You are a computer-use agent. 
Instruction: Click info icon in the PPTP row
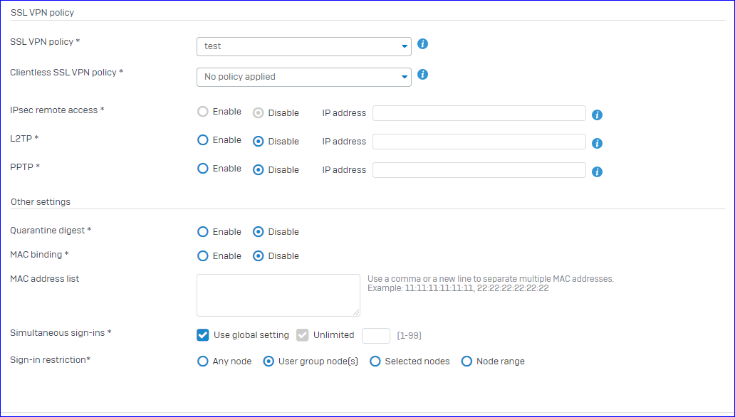click(597, 172)
